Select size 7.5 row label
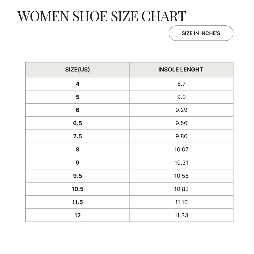Screen dimensions: 254x254 [77, 136]
